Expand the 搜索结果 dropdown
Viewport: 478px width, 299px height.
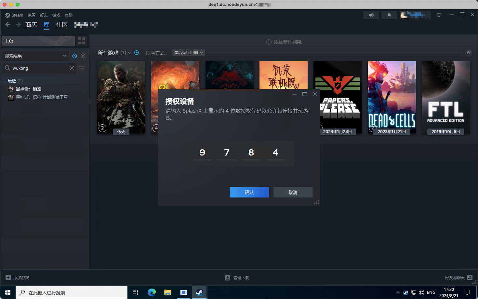[35, 56]
